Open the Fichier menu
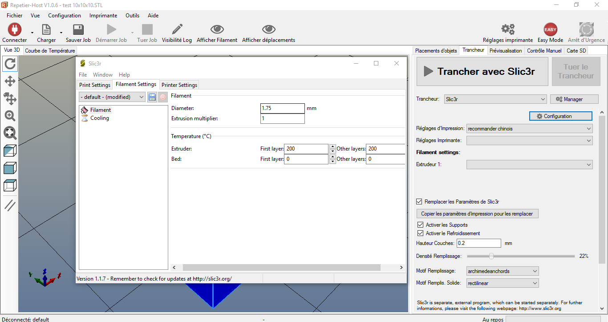The height and width of the screenshot is (322, 608). pyautogui.click(x=15, y=15)
